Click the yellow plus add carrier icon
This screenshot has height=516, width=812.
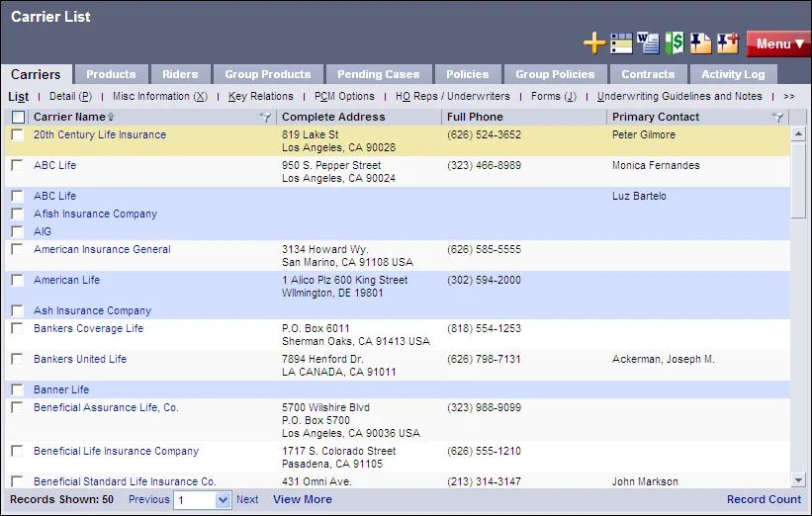(x=594, y=43)
